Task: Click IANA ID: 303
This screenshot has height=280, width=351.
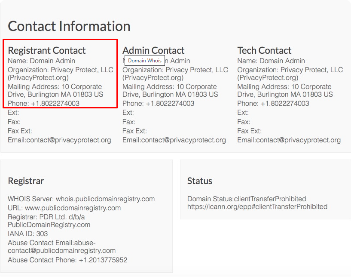Action: point(28,234)
